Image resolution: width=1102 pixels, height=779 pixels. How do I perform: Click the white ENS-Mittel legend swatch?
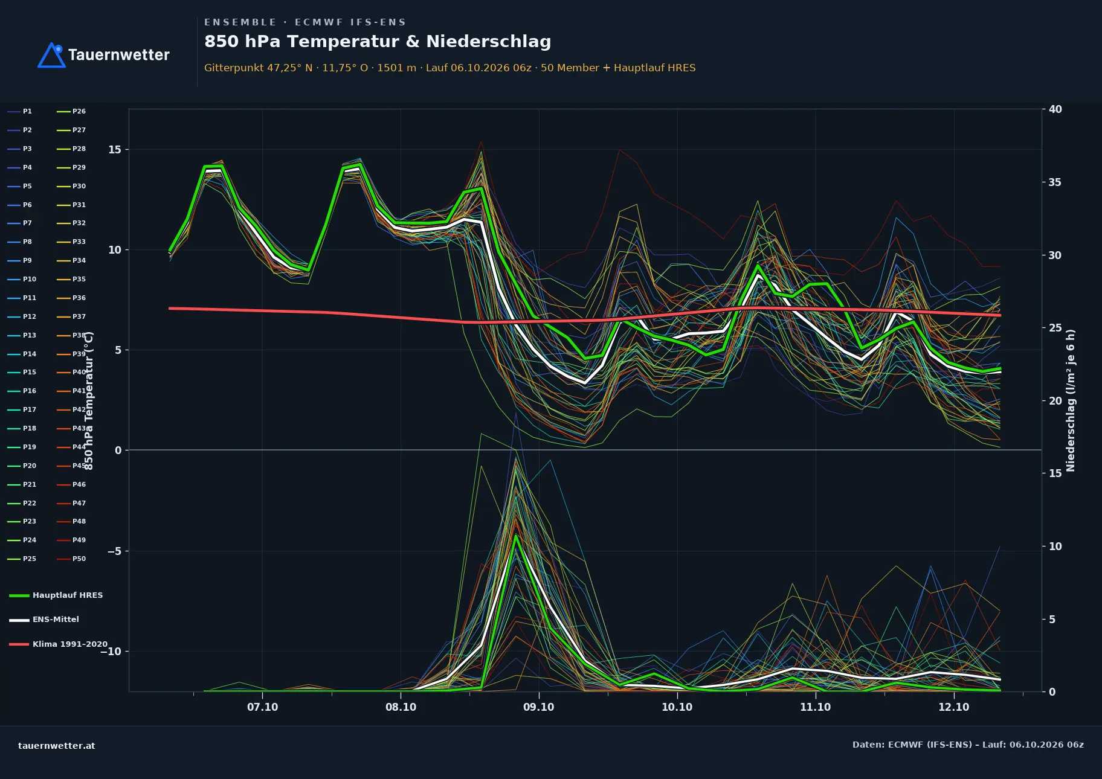[x=19, y=620]
